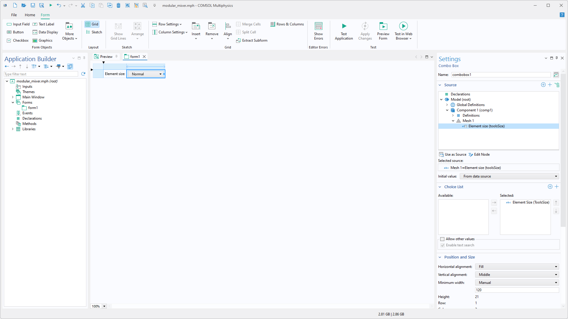The image size is (568, 319).
Task: Toggle the Grid layout button
Action: point(92,24)
